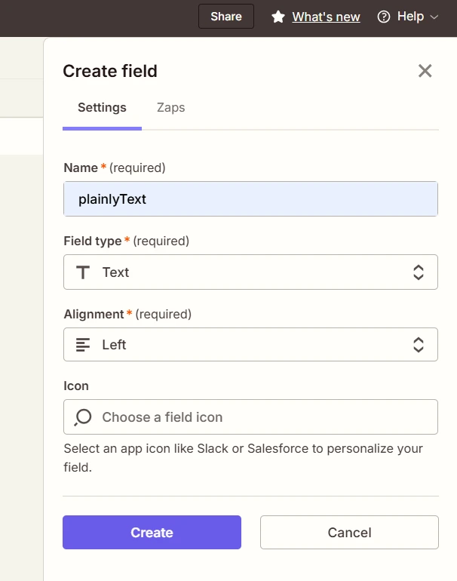The height and width of the screenshot is (581, 457).
Task: Open the Field type Text combo box
Action: pos(250,272)
